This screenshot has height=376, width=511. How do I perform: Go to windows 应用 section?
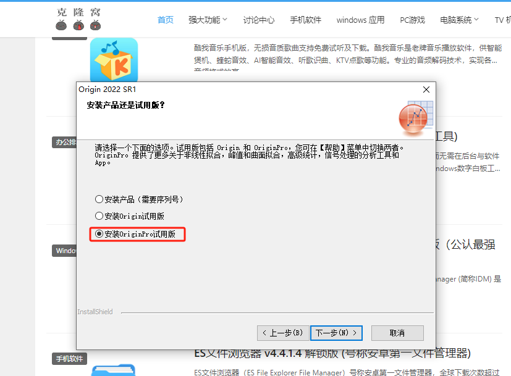point(360,20)
